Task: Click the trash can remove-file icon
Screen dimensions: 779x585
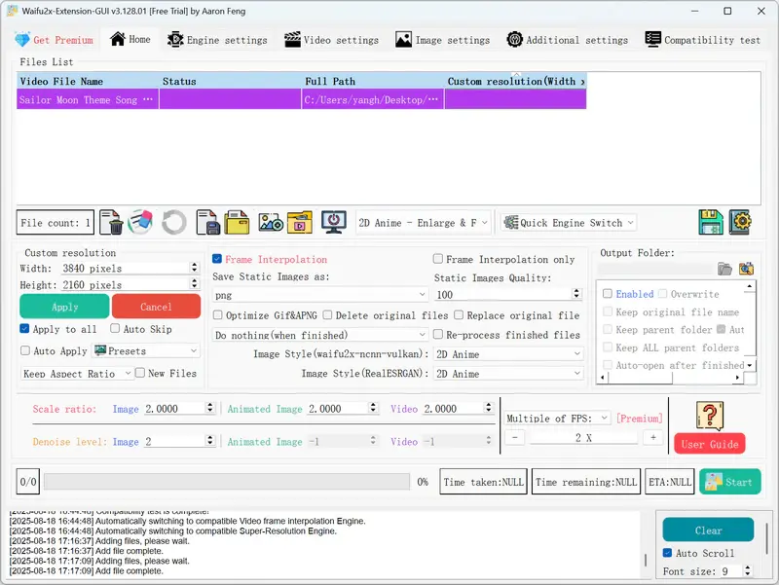Action: [112, 223]
